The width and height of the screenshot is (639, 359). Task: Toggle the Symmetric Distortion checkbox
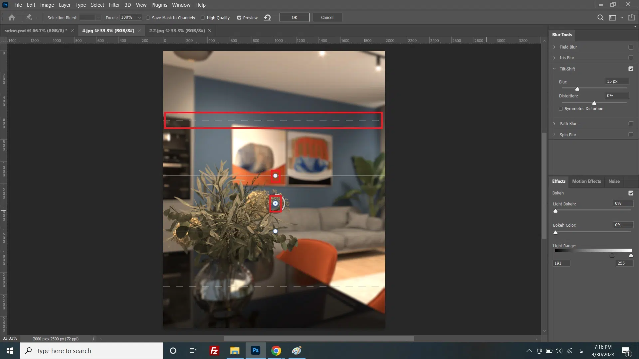click(x=561, y=109)
